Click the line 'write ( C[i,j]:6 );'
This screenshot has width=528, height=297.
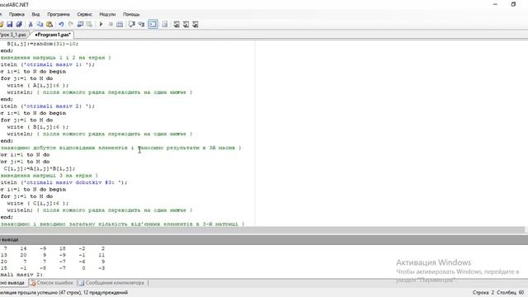pos(38,203)
